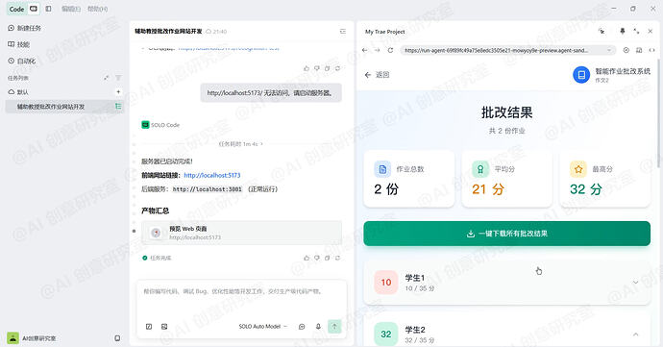Image resolution: width=663 pixels, height=347 pixels.
Task: Open Skills section in sidebar
Action: pos(18,44)
